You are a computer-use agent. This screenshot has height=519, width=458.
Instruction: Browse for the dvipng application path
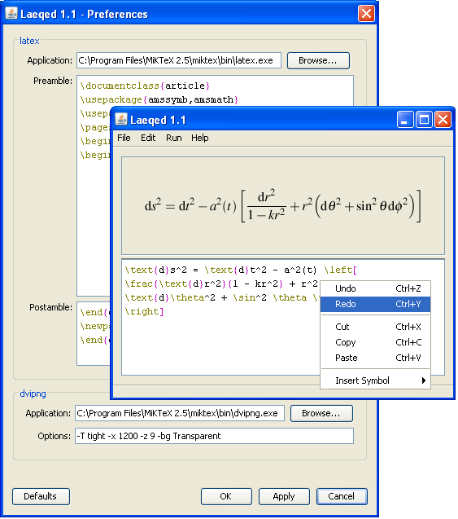pyautogui.click(x=321, y=413)
